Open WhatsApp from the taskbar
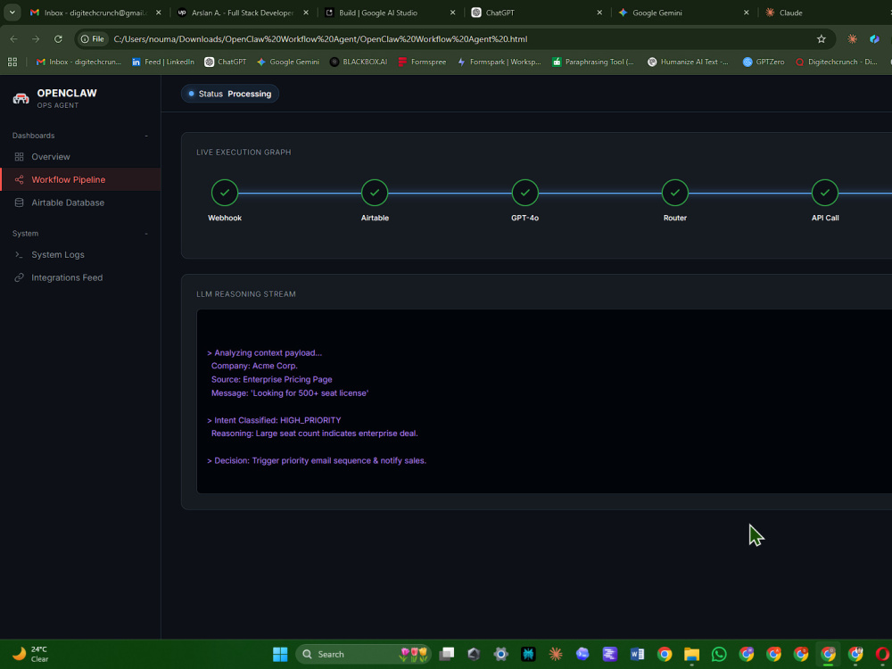 pos(719,654)
